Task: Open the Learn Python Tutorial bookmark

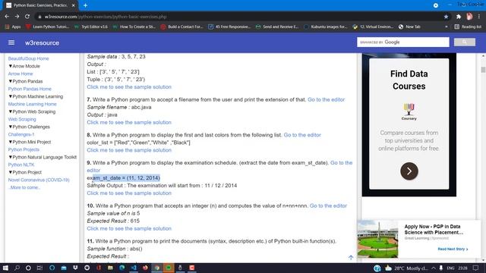Action: [47, 27]
